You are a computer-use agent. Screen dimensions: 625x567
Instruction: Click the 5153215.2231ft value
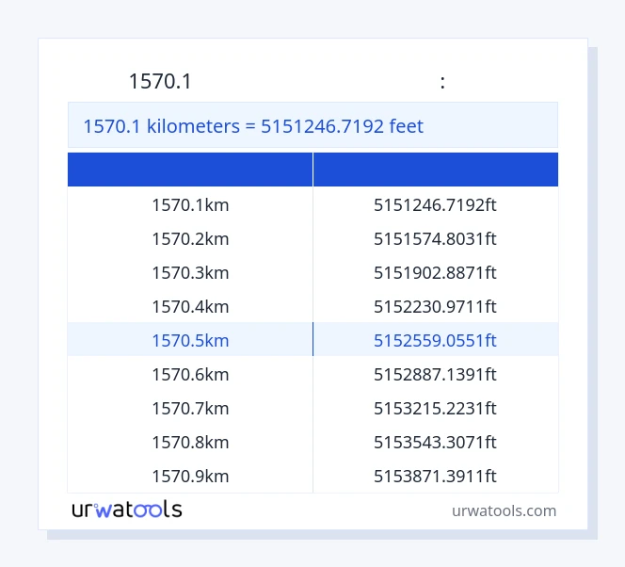pyautogui.click(x=435, y=408)
